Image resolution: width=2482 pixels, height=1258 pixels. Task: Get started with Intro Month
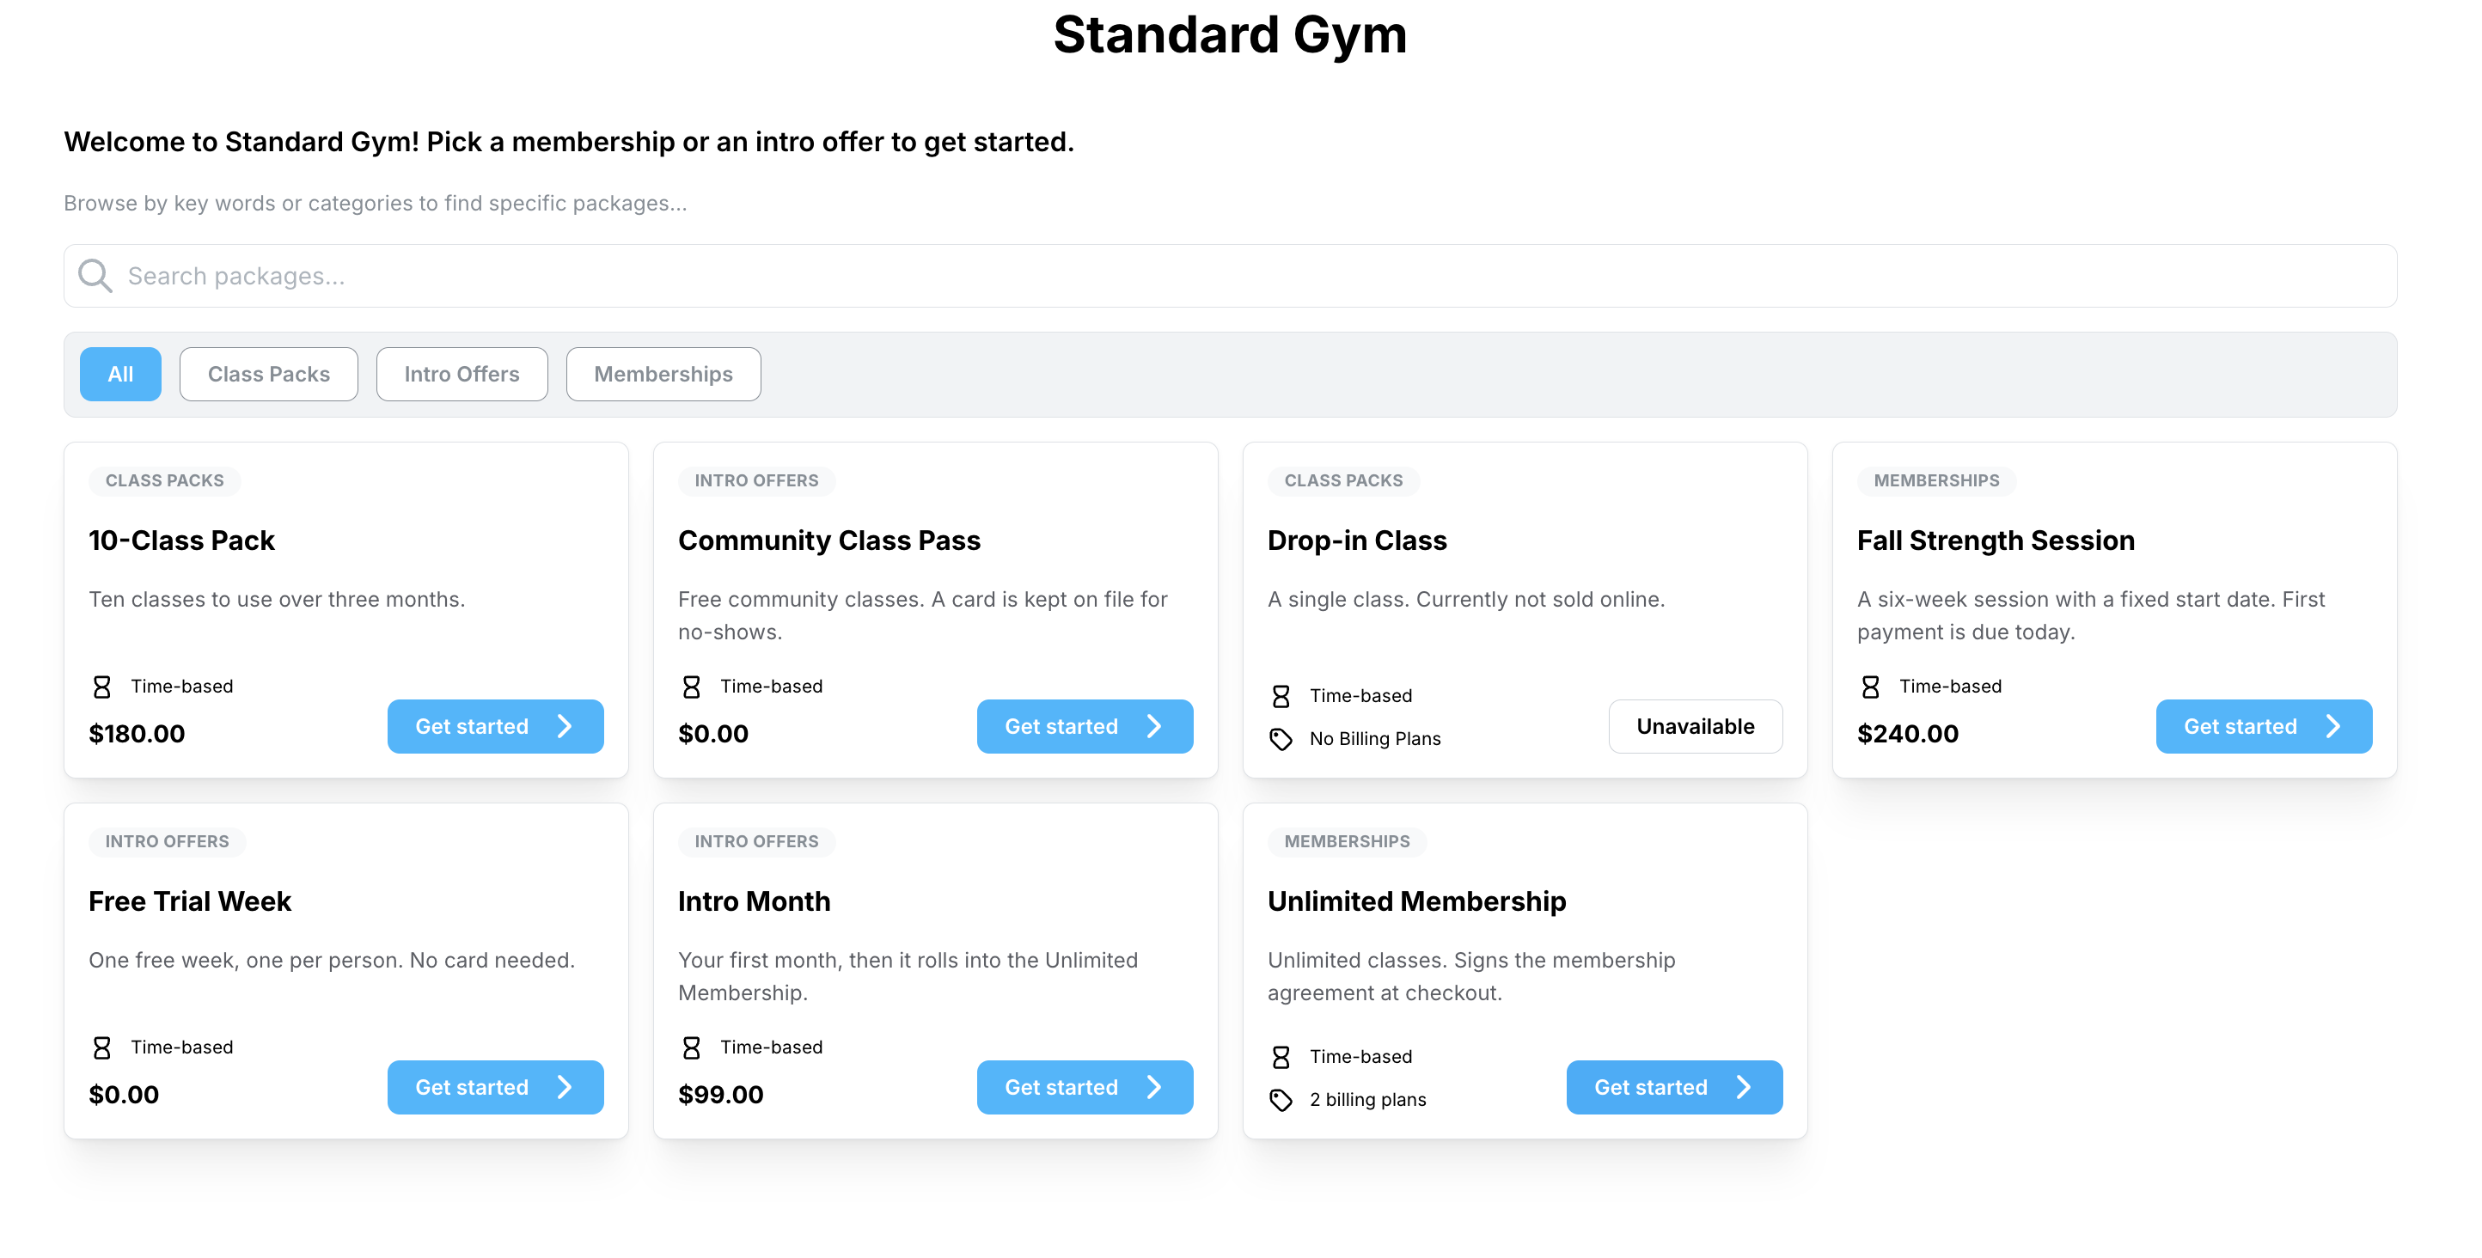click(x=1085, y=1089)
